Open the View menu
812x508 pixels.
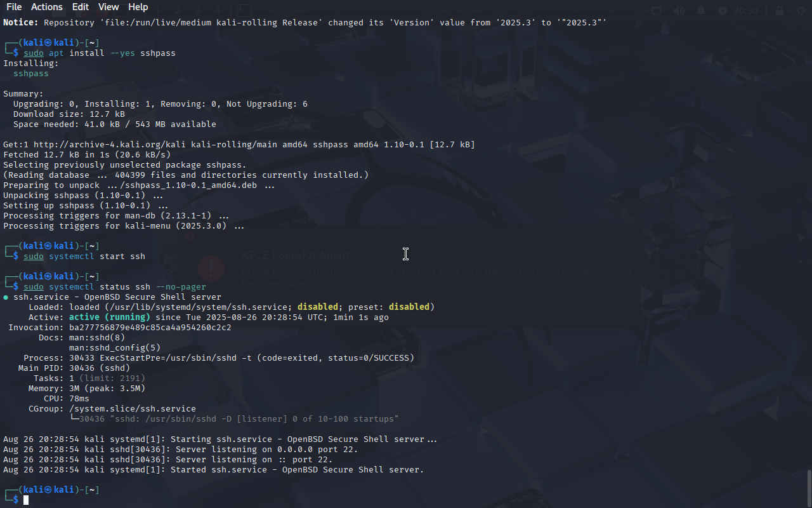click(108, 7)
